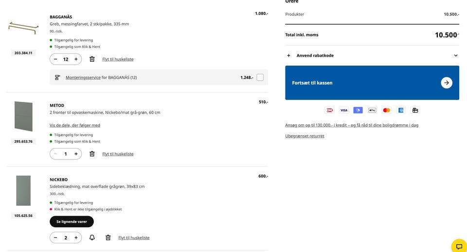The image size is (467, 252).
Task: Move BAGGANÄS with Flyt til huskeliste
Action: tap(118, 59)
